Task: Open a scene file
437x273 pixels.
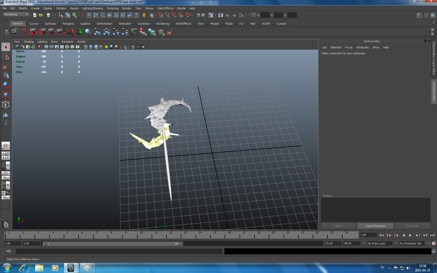Action: pyautogui.click(x=41, y=15)
